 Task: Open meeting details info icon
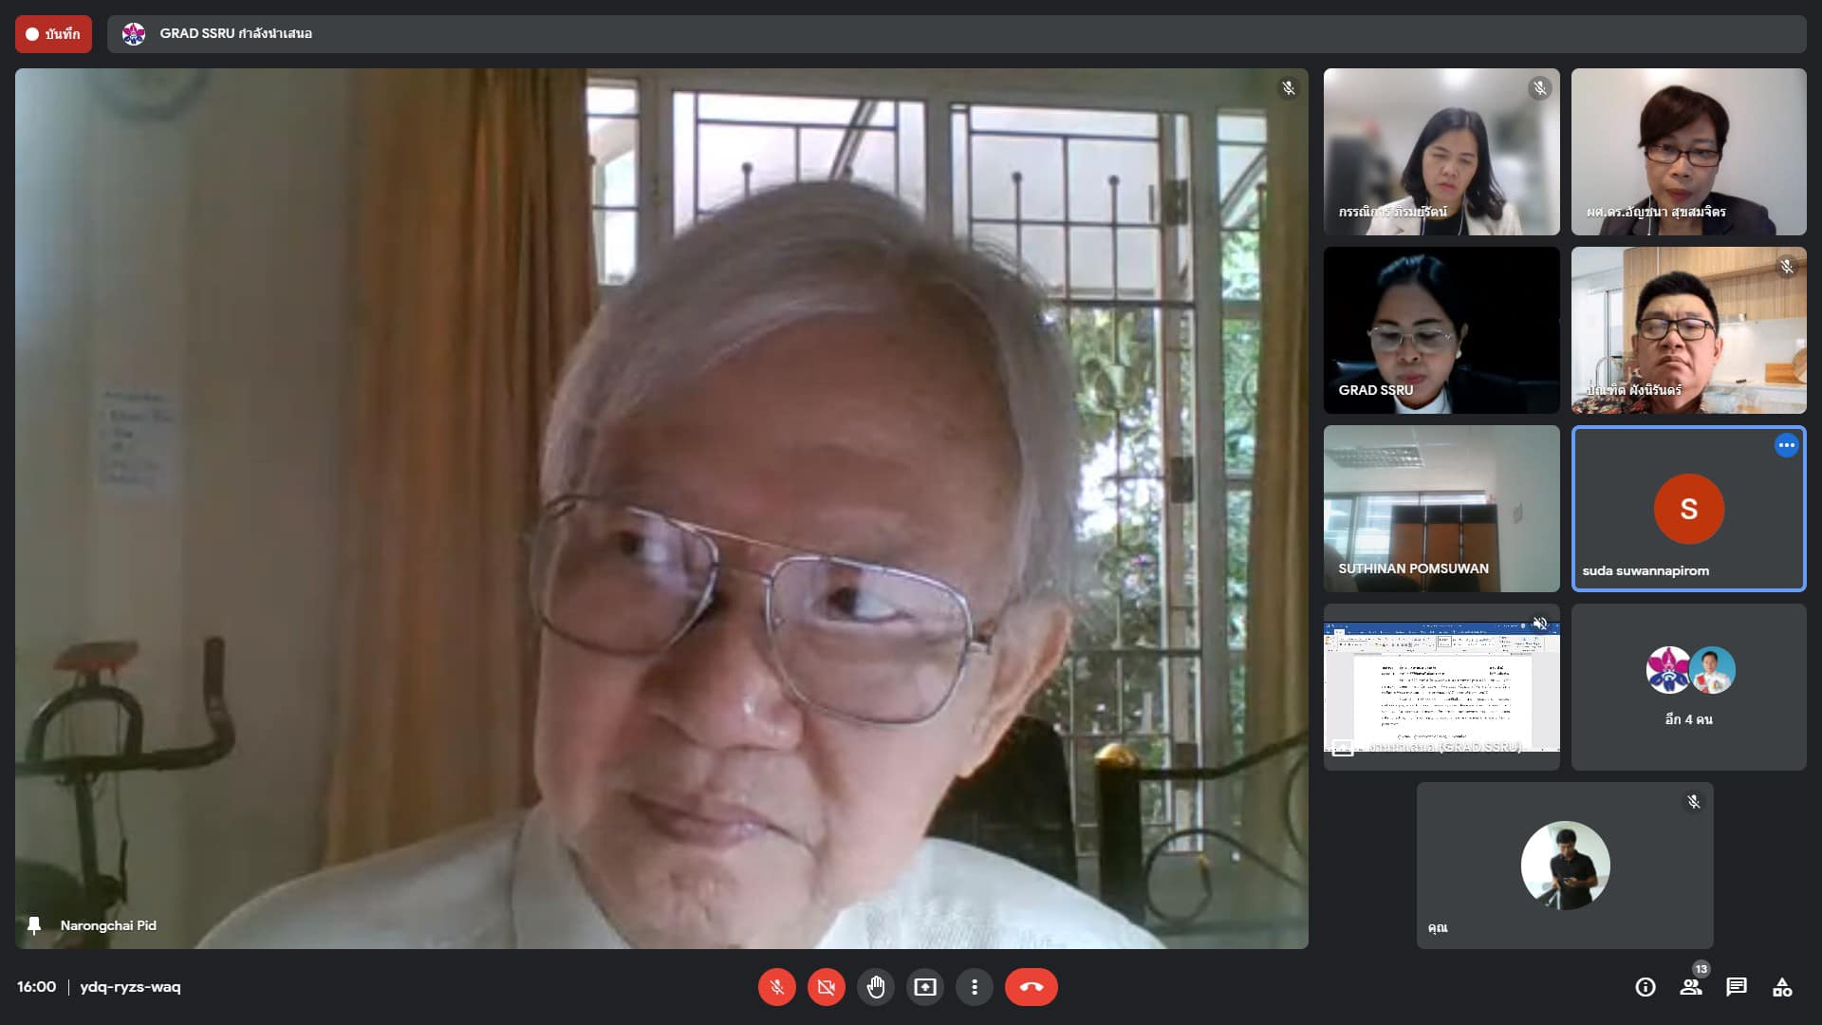pos(1645,987)
